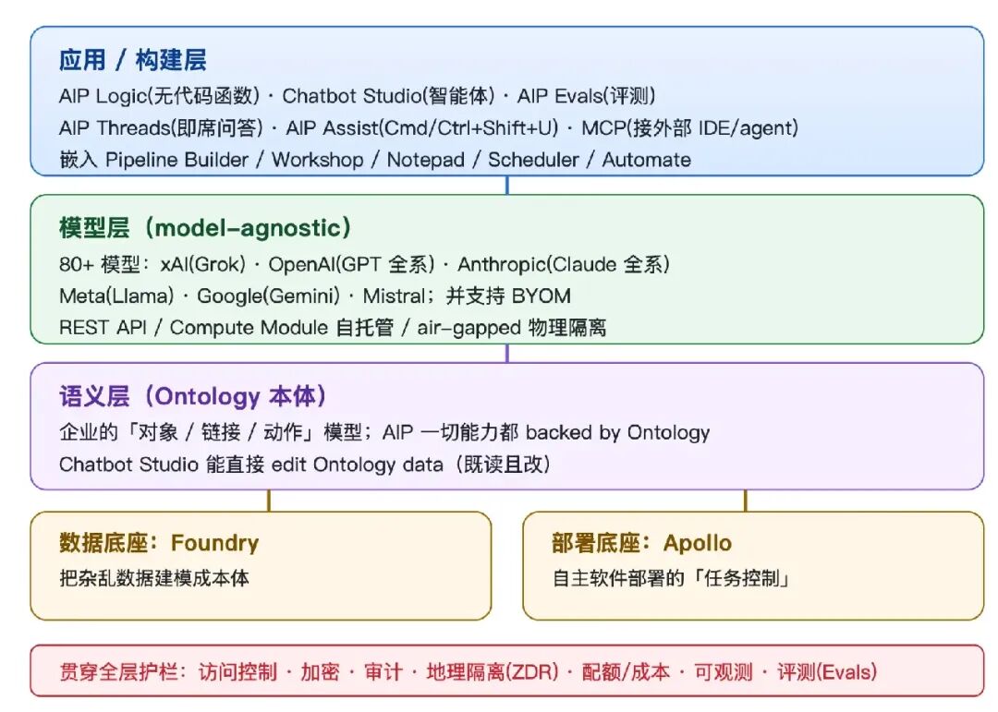Click the heading "应用 / 构建层"
The height and width of the screenshot is (712, 998).
point(132,60)
